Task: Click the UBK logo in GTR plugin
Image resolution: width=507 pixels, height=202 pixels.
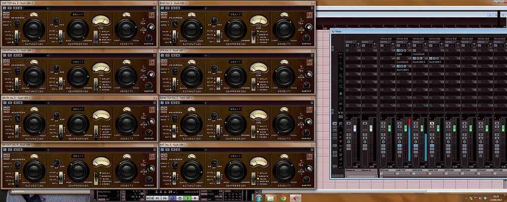Action: point(309,63)
